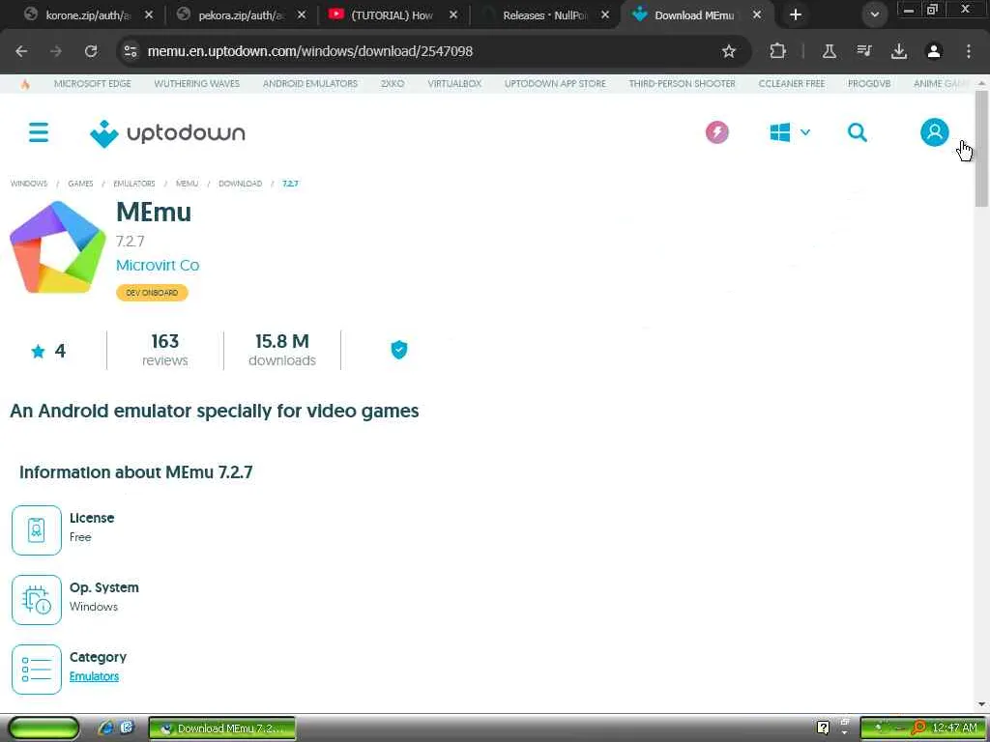
Task: Open the browser extensions puzzle icon
Action: click(x=778, y=51)
